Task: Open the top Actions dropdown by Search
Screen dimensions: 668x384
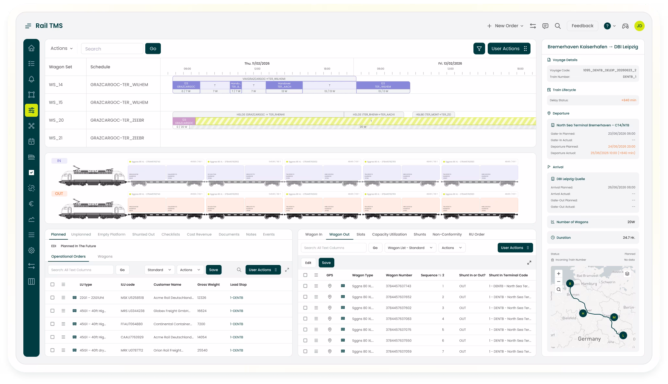Action: click(x=62, y=48)
